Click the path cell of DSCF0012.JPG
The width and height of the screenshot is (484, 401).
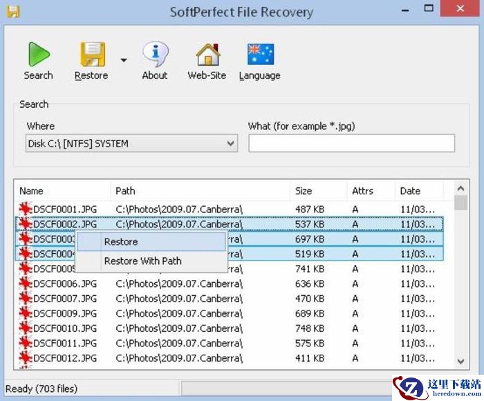[x=179, y=358]
